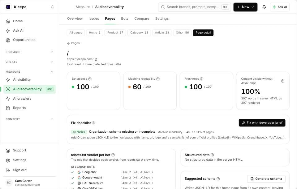Switch to the Issues tab
Screen dimensions: 297x189
point(94,18)
